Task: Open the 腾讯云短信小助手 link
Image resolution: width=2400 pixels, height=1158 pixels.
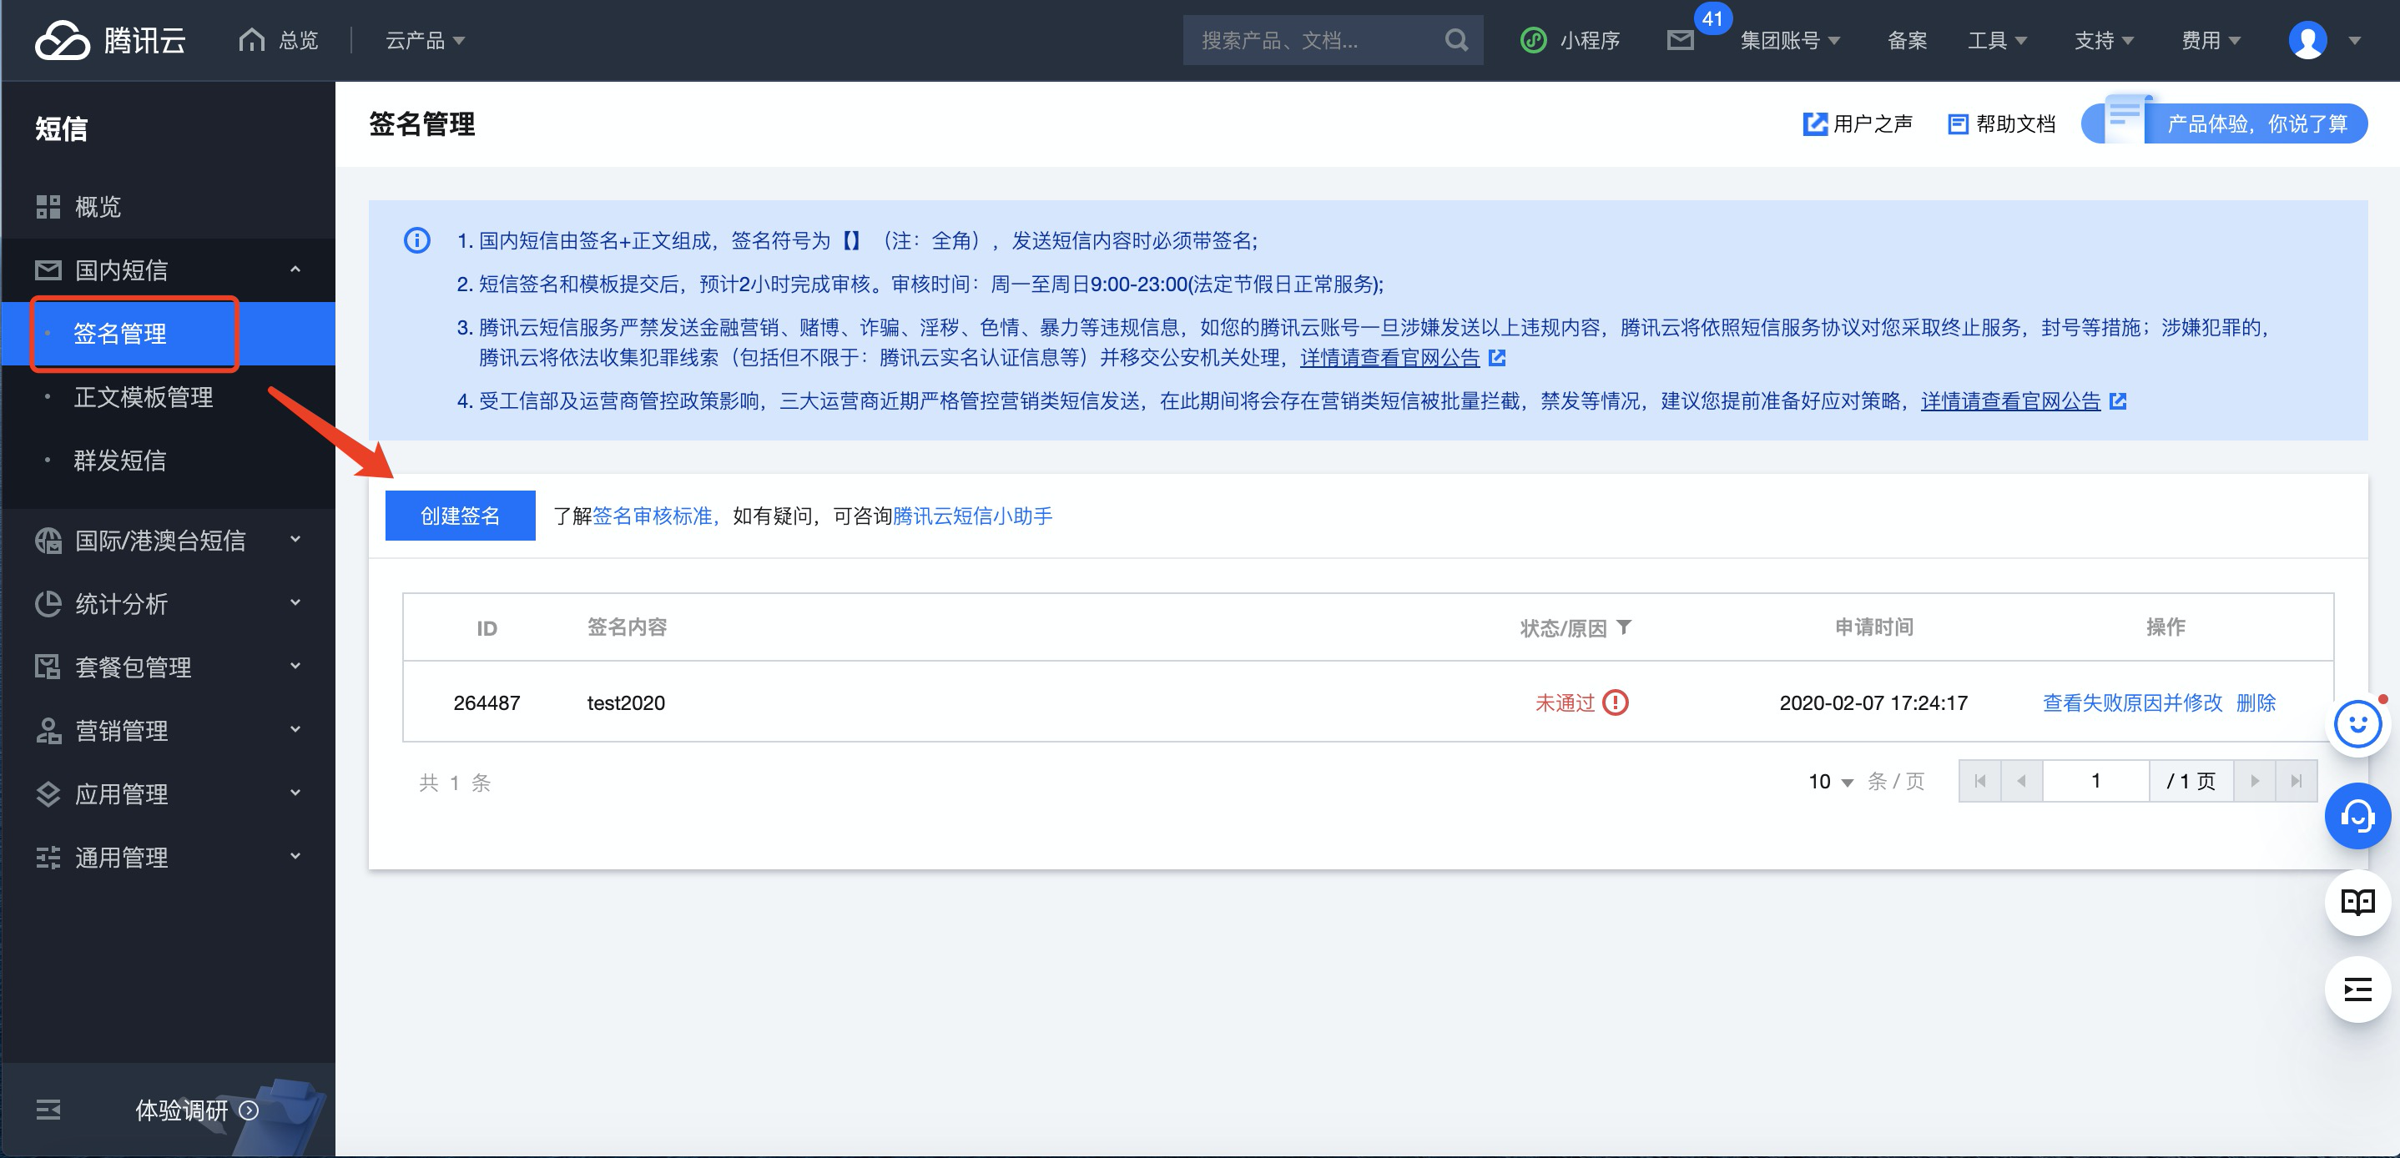Action: pos(971,516)
